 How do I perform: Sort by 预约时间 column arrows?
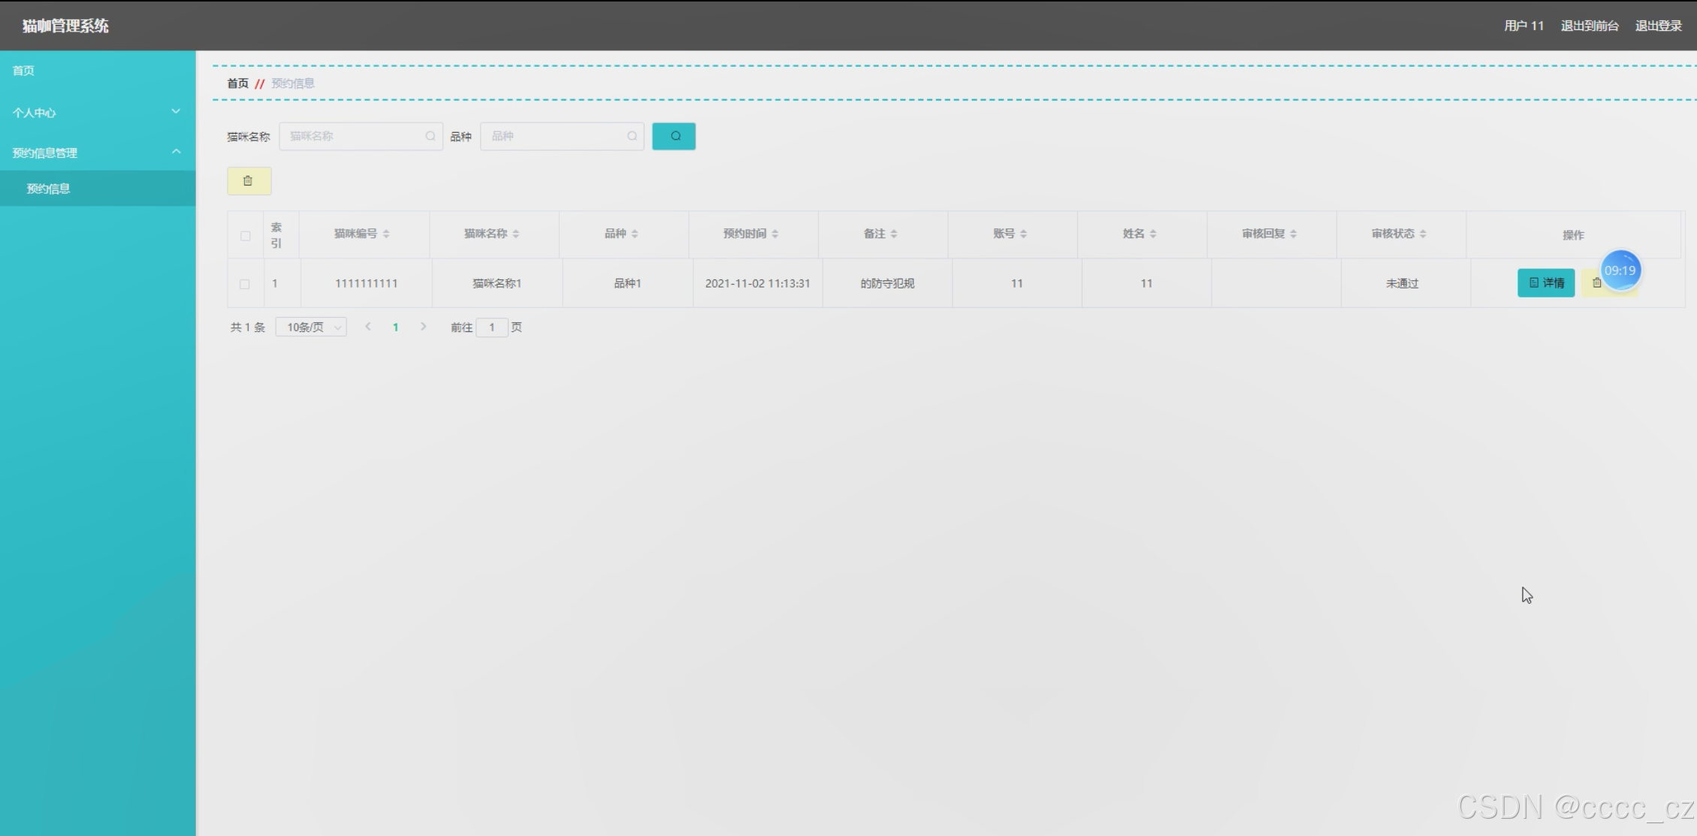point(775,234)
